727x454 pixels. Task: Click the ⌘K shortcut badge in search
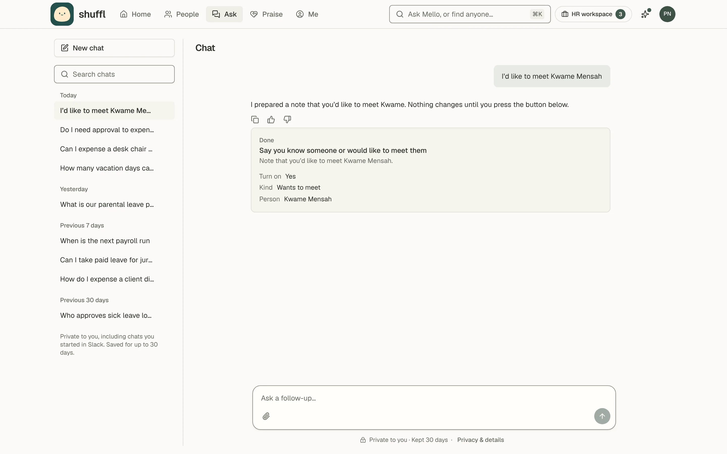point(537,14)
